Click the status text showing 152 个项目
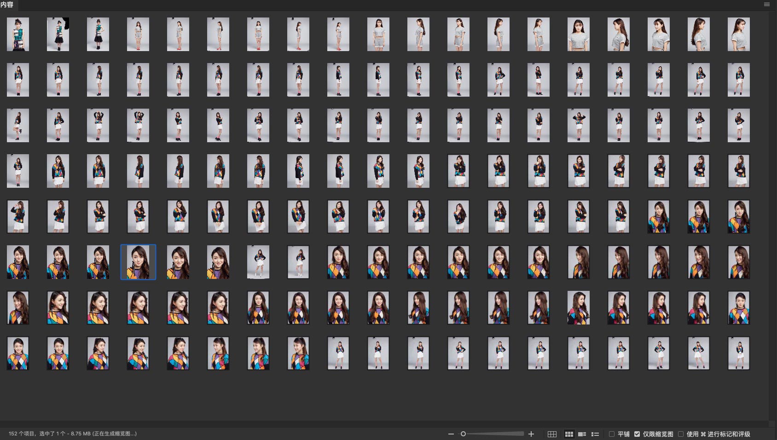Image resolution: width=777 pixels, height=440 pixels. point(72,434)
